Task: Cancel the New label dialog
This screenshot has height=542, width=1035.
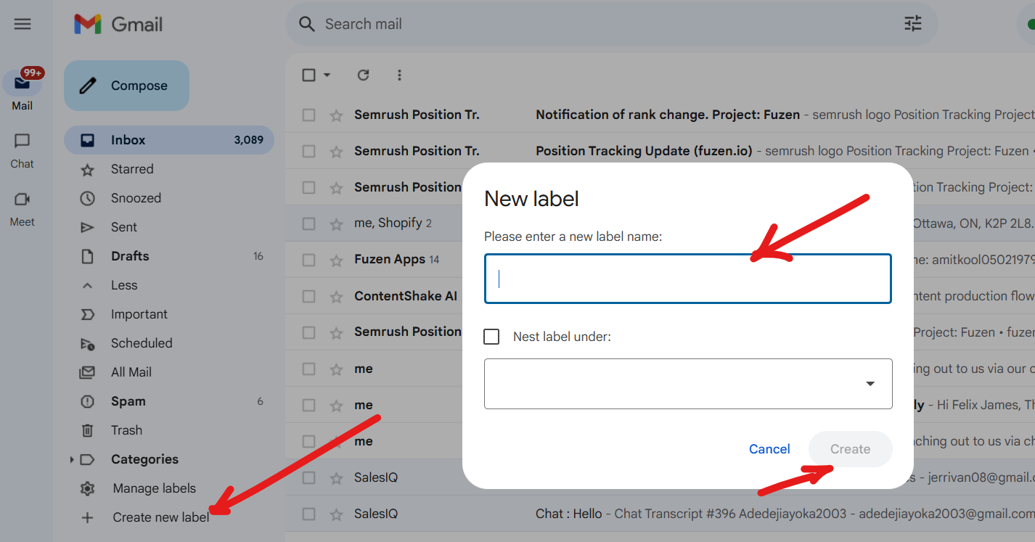Action: point(769,449)
